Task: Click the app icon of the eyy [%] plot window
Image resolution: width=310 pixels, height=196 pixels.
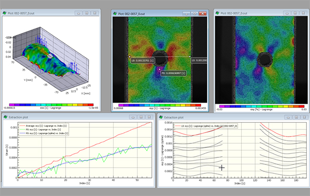Action: [218, 13]
